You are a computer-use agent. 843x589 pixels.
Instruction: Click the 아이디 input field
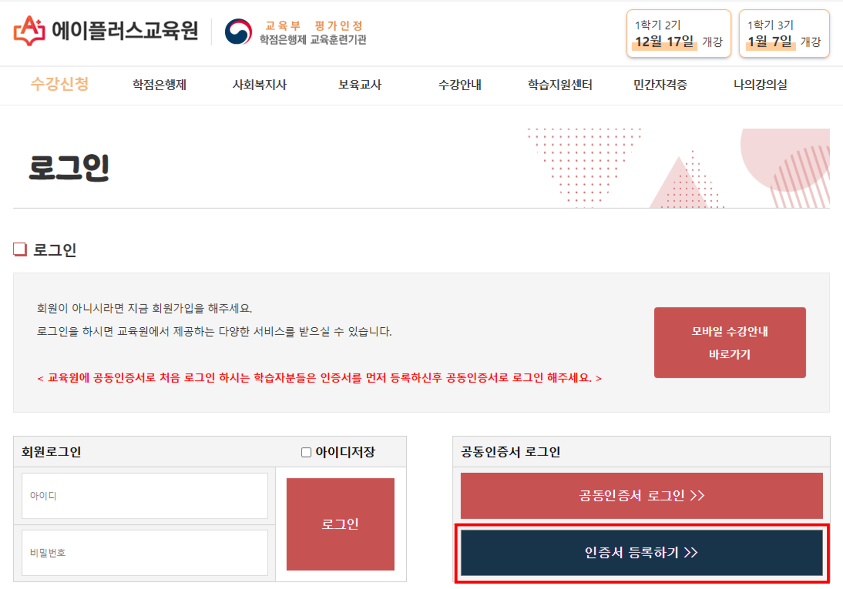[144, 495]
